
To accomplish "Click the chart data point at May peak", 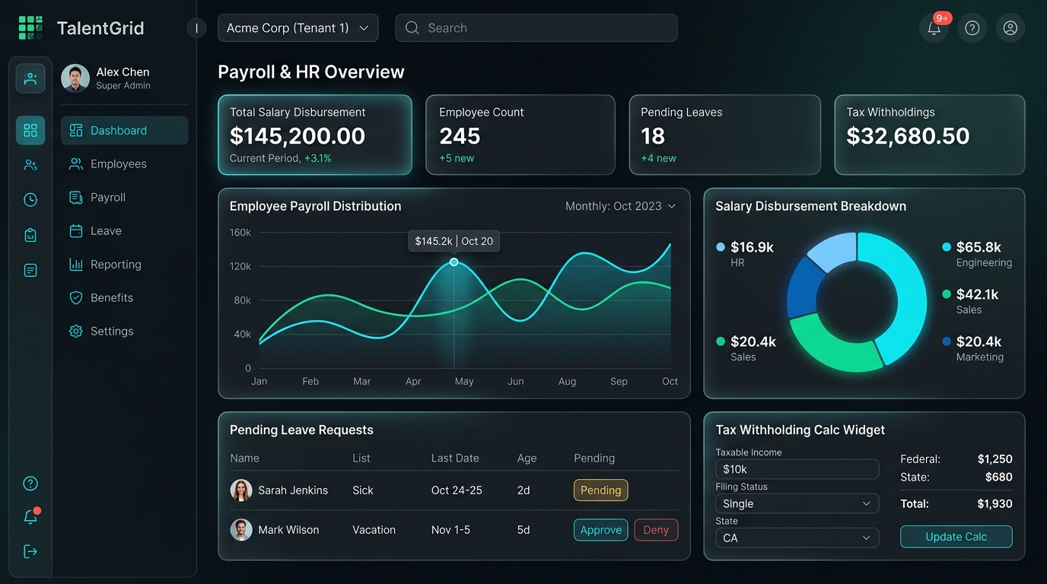I will click(454, 262).
